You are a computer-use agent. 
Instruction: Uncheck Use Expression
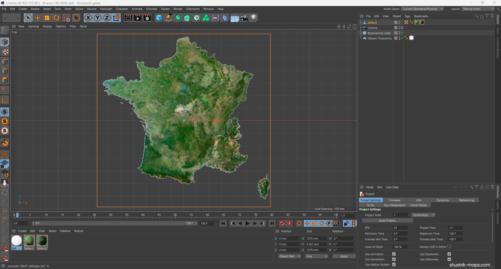point(449,254)
